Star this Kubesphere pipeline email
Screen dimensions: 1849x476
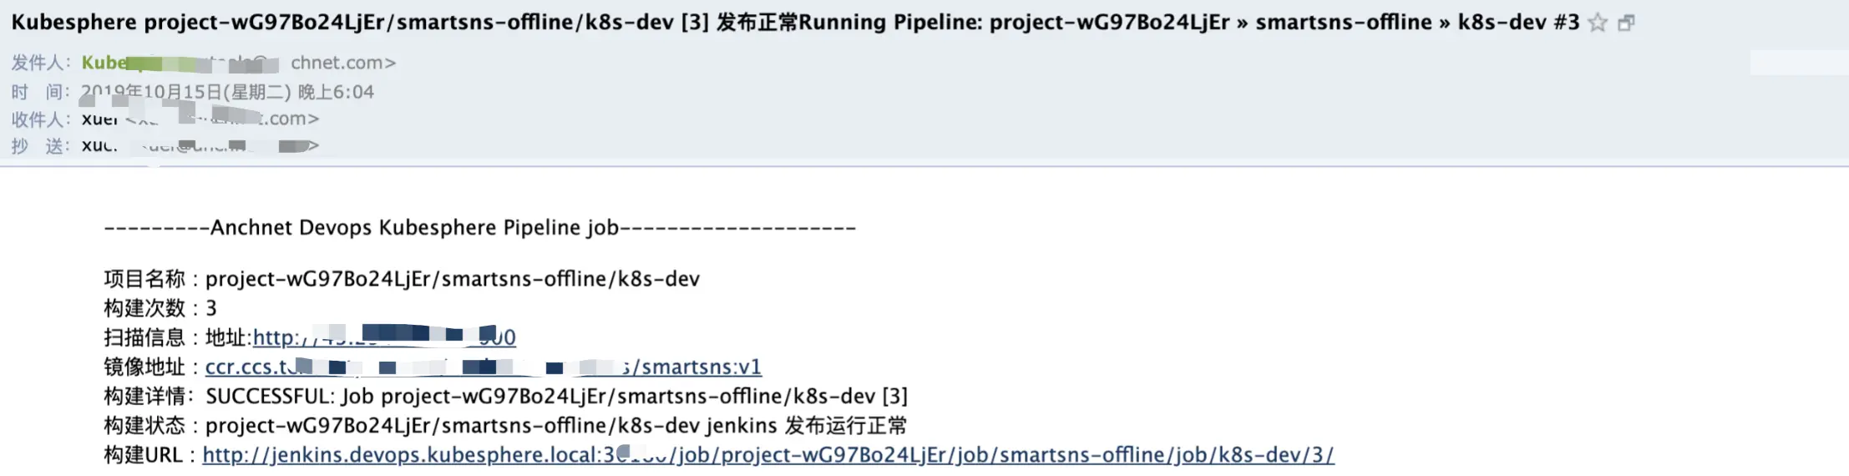[1597, 23]
